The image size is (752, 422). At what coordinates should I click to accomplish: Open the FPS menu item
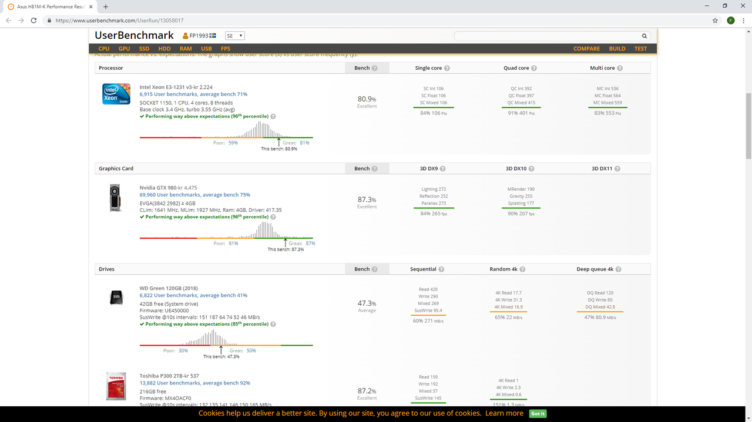(226, 49)
